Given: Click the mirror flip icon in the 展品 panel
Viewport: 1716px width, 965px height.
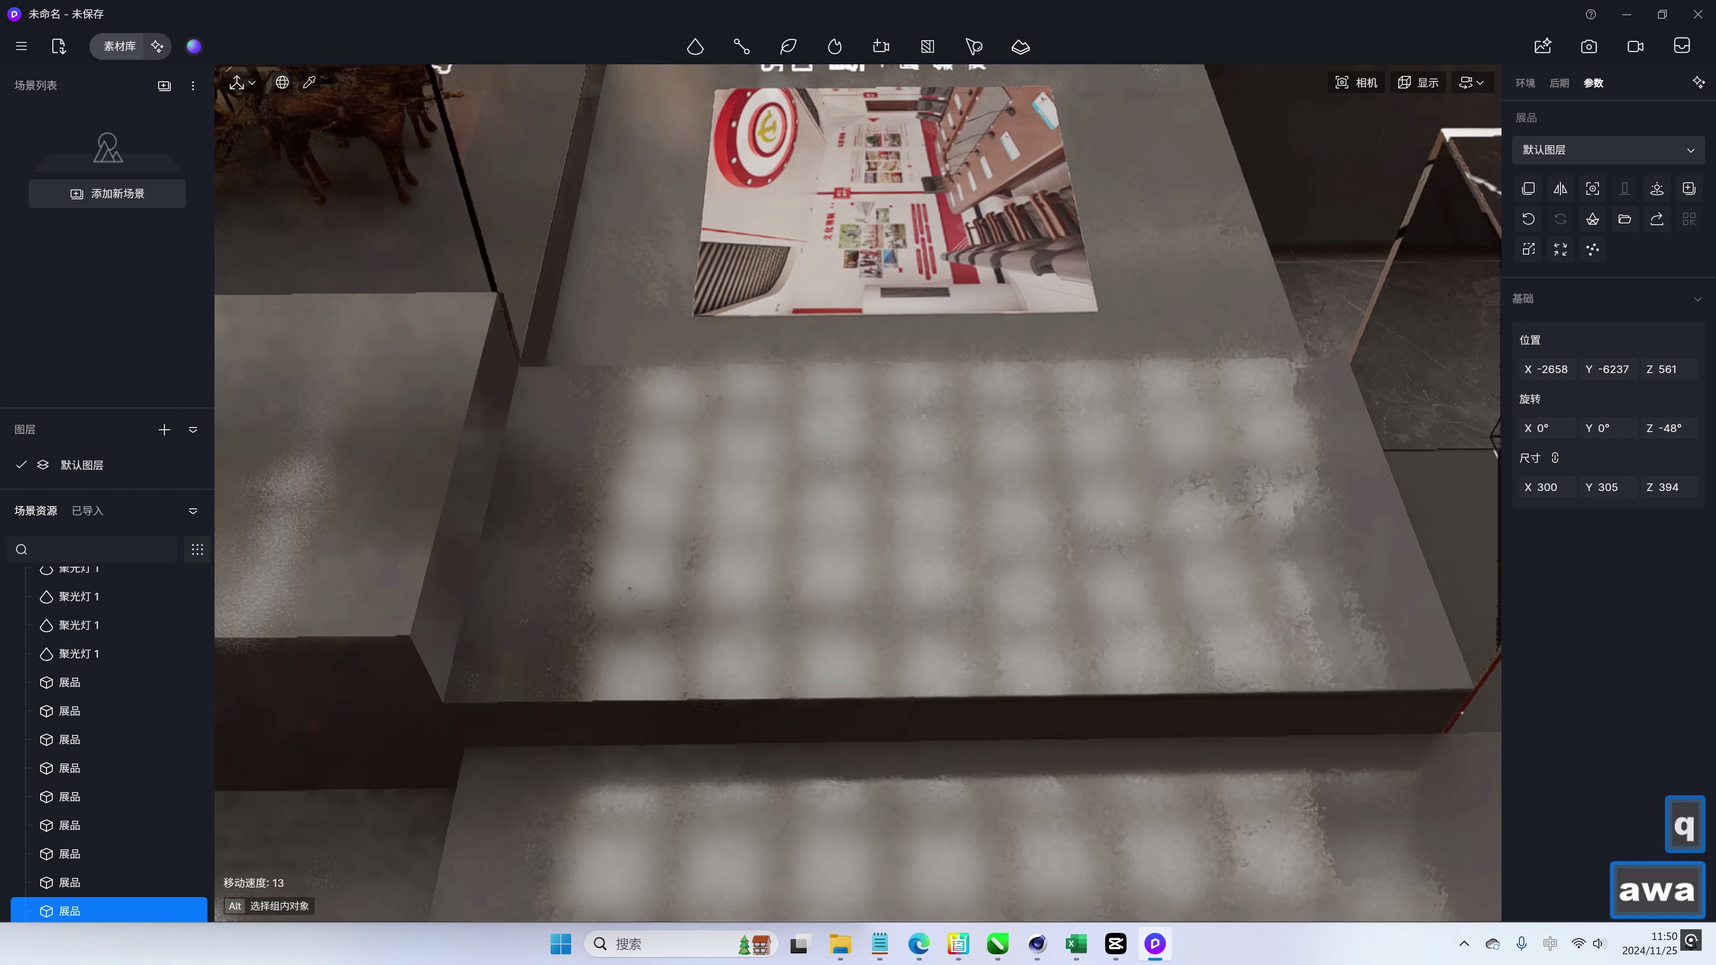Looking at the screenshot, I should tap(1560, 189).
